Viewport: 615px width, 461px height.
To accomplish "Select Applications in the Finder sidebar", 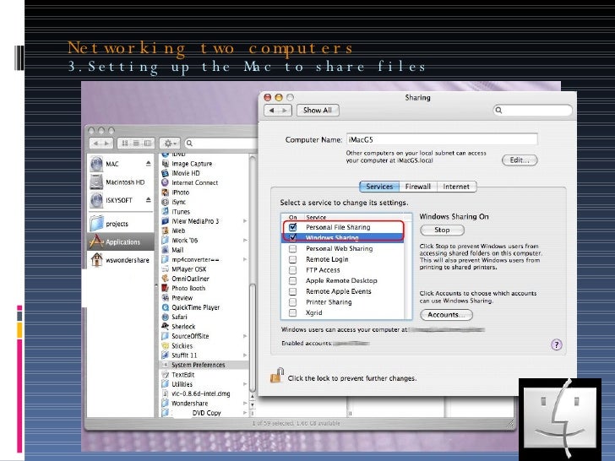I will [x=120, y=241].
